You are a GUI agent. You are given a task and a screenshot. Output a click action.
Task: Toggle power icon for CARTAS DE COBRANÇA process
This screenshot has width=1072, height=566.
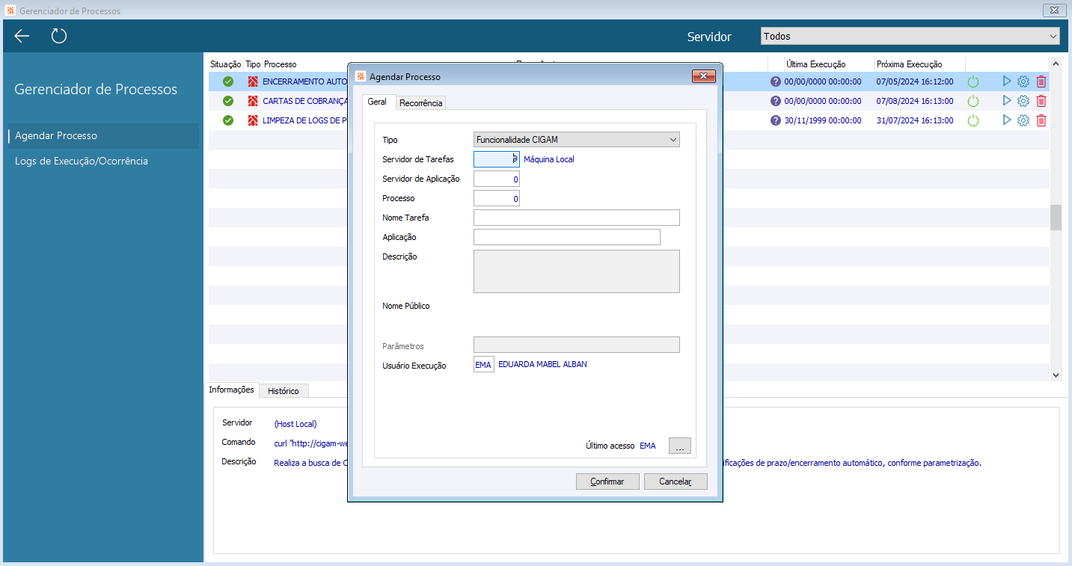pyautogui.click(x=973, y=101)
